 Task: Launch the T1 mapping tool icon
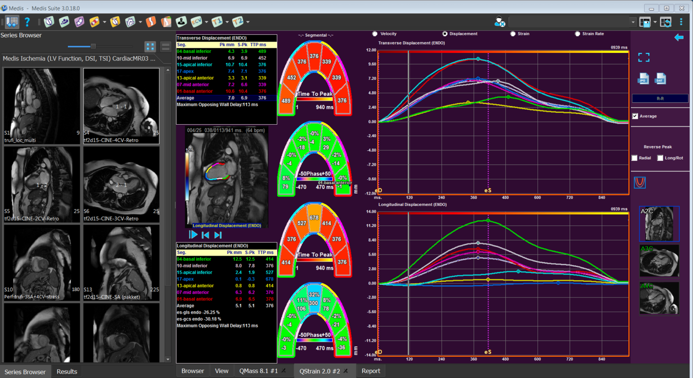click(x=217, y=22)
